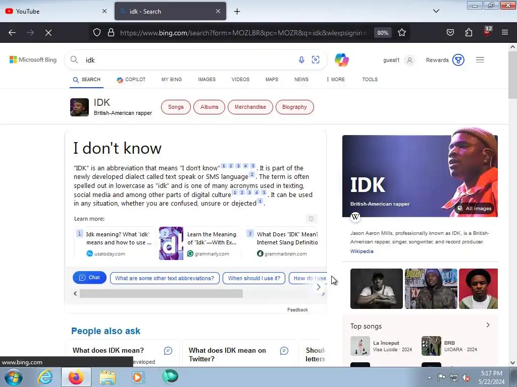Open the Wikipedia link under IDK description

point(361,251)
